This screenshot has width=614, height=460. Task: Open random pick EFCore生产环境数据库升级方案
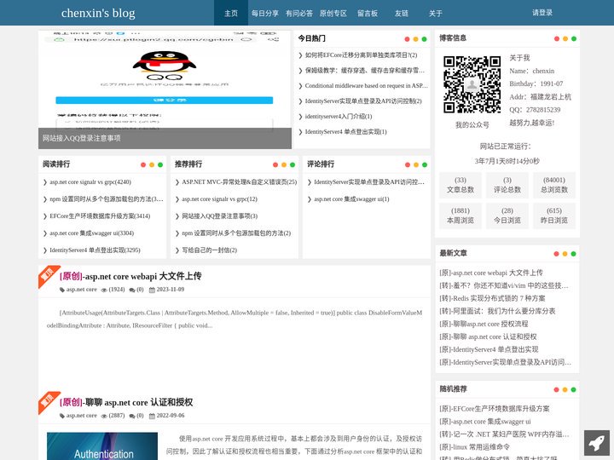tap(494, 409)
